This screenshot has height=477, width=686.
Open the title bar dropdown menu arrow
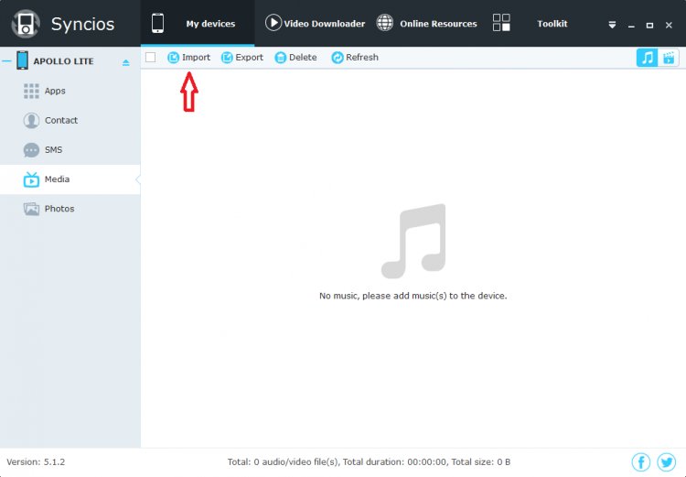click(x=612, y=25)
